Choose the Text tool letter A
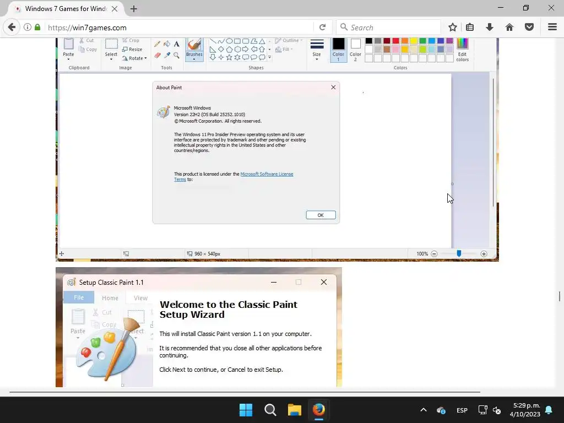 tap(176, 44)
